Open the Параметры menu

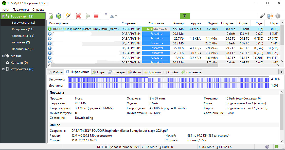[x=21, y=10]
